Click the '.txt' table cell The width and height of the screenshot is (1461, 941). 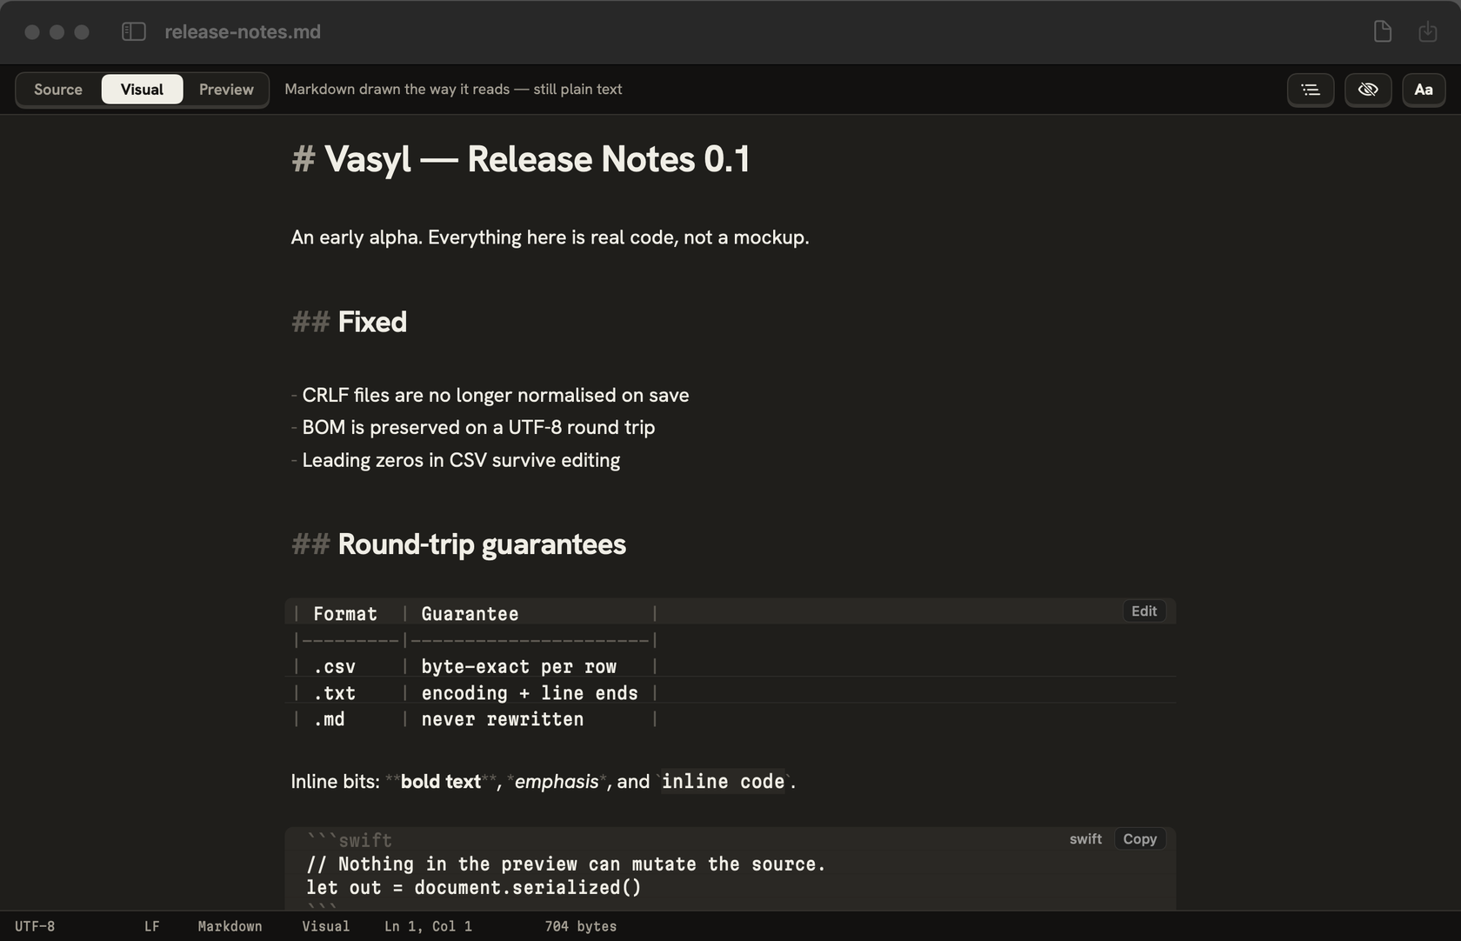click(335, 693)
